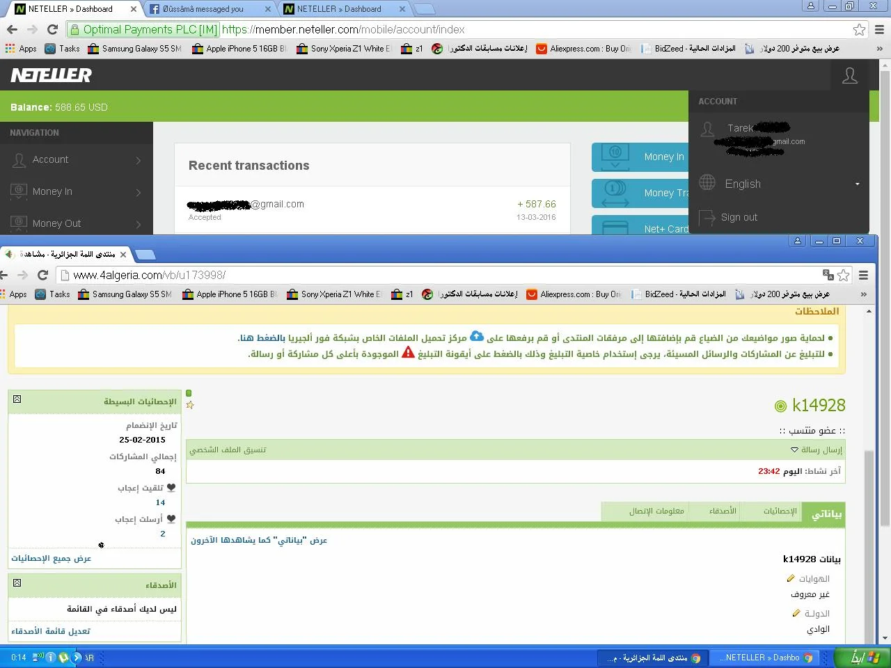Click the Neteller user profile icon
This screenshot has height=668, width=891.
[x=849, y=75]
